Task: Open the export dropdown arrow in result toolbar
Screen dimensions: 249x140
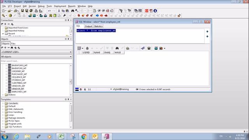Action: tap(165, 48)
